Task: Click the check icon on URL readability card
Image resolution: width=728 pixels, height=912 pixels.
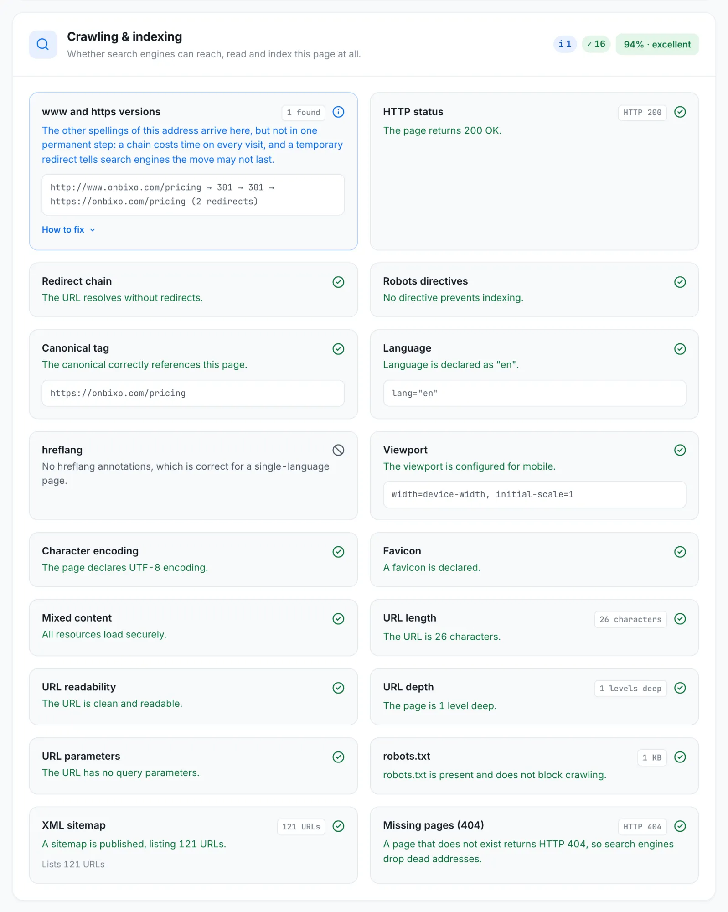Action: 338,688
